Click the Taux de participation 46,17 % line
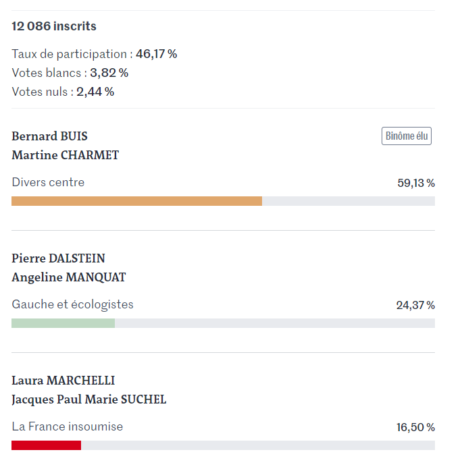462x473 pixels. click(x=94, y=54)
